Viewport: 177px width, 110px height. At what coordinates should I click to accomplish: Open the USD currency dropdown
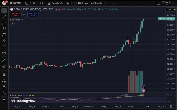[x=169, y=9]
